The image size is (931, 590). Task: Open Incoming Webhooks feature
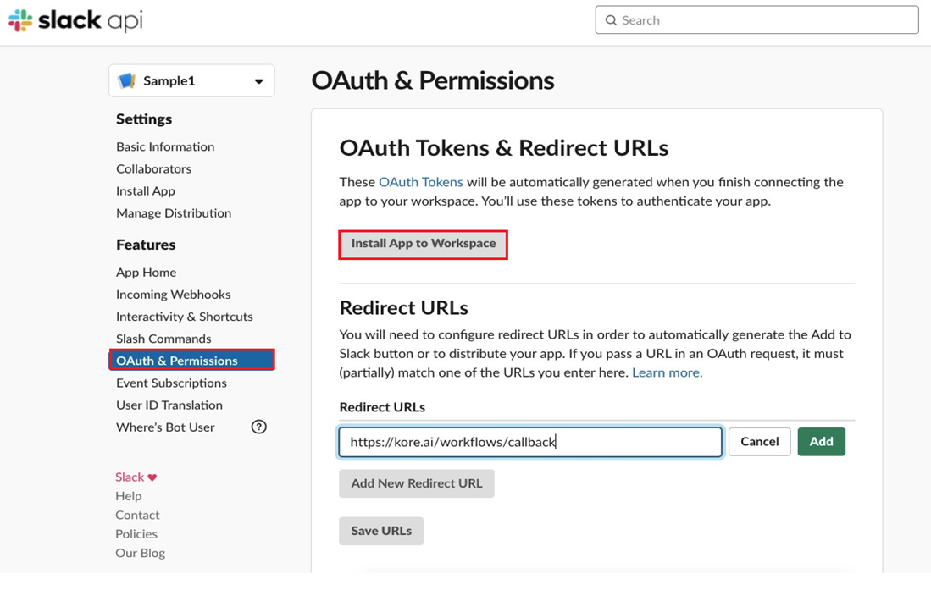(x=173, y=294)
